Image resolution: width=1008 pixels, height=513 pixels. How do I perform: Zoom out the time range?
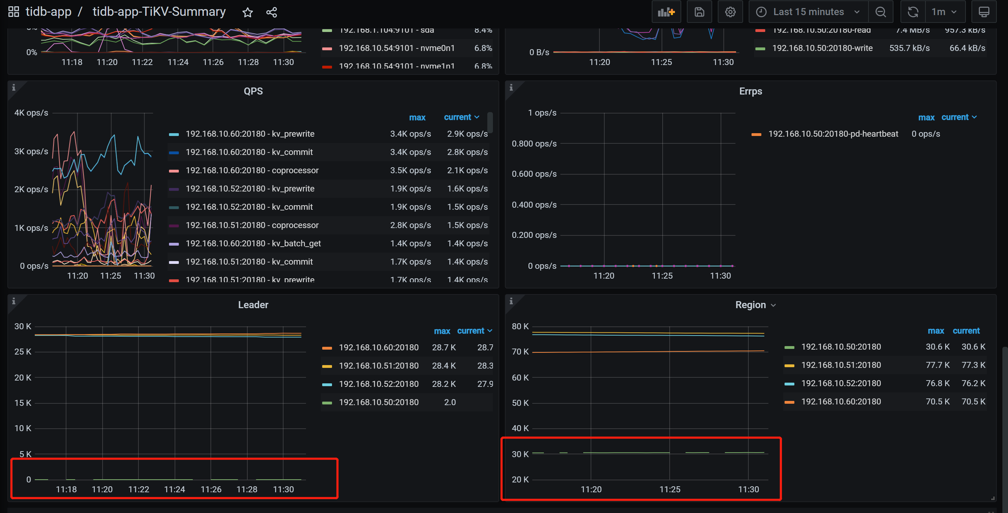(880, 12)
